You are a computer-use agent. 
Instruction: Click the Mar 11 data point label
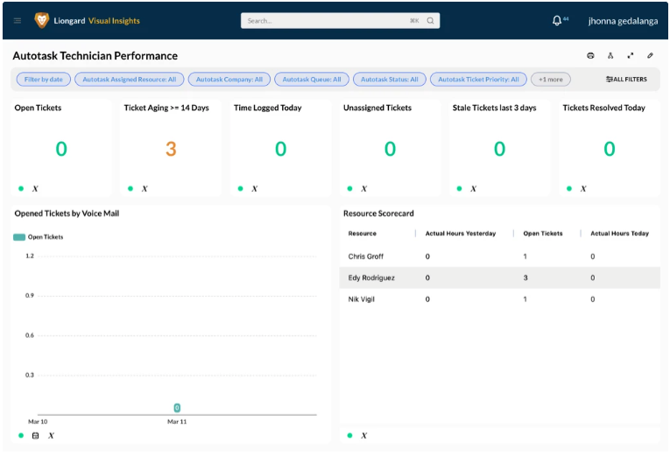177,408
